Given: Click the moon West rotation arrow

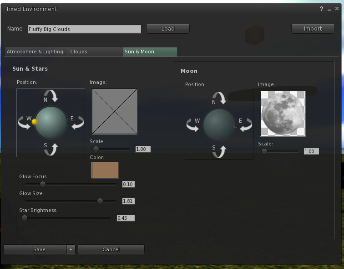Looking at the screenshot, I should tap(192, 125).
